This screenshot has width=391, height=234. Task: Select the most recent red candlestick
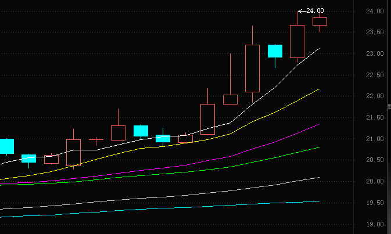point(320,21)
